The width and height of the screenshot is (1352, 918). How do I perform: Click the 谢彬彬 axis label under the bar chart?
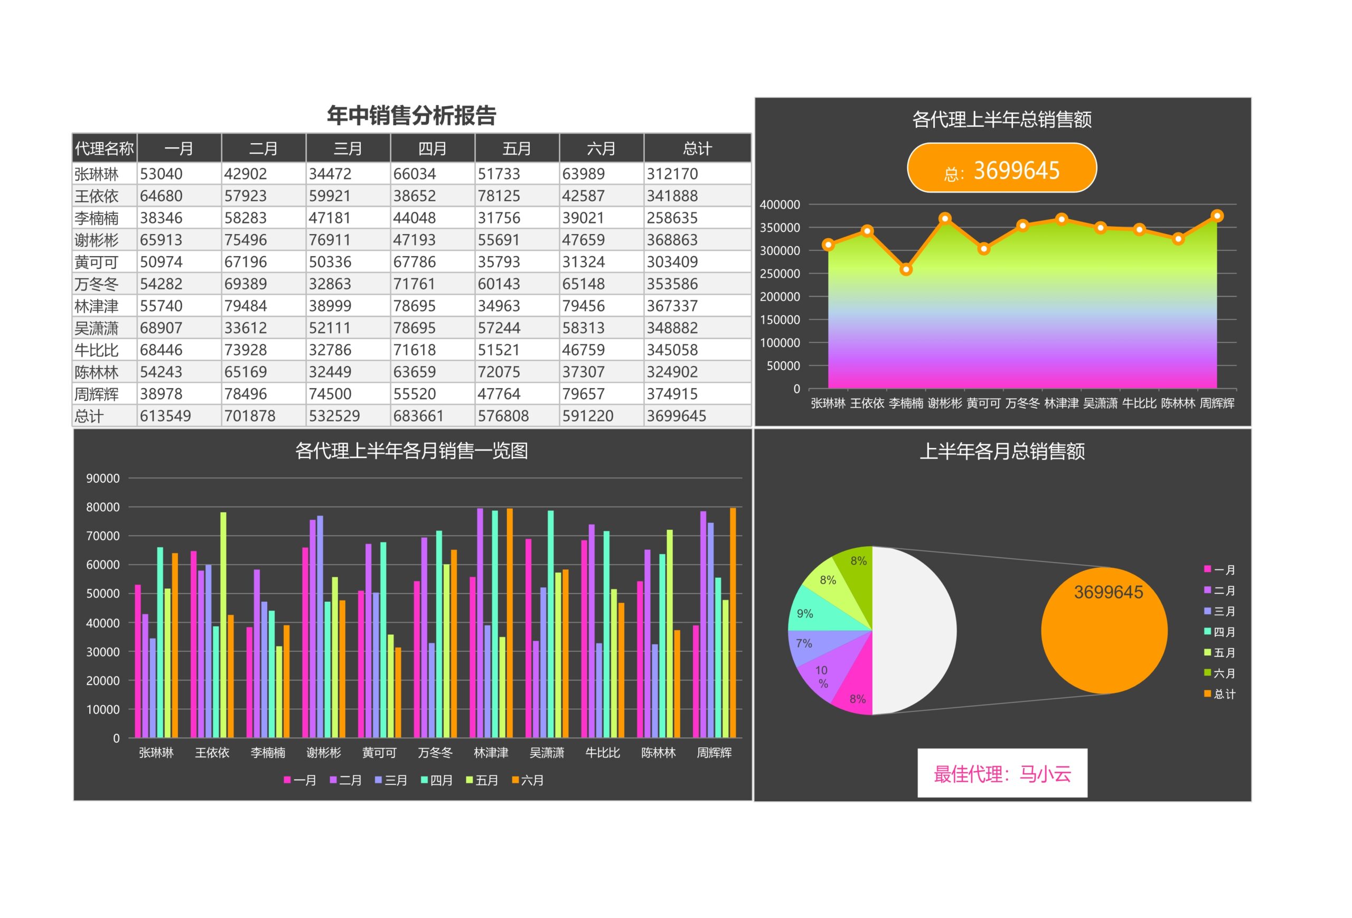point(323,753)
